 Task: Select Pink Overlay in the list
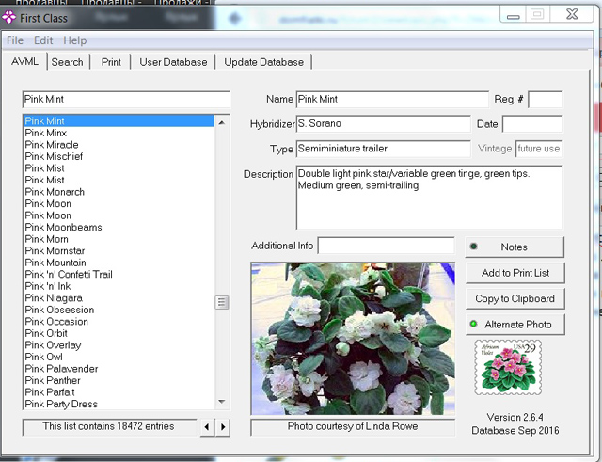(119, 345)
